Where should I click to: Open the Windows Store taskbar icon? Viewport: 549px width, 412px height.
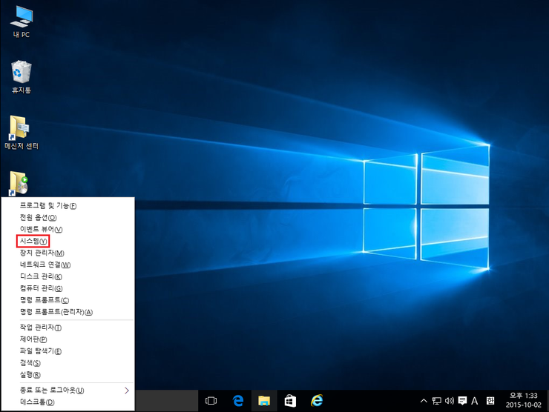coord(290,401)
